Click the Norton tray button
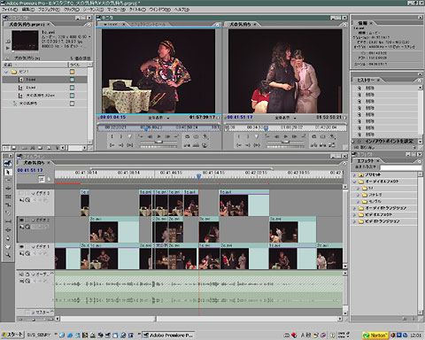This screenshot has width=425, height=340. (375, 336)
